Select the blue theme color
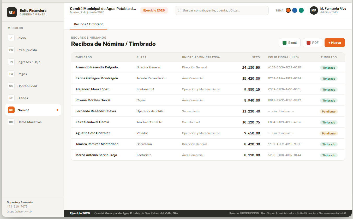353x219 pixels. pyautogui.click(x=295, y=10)
